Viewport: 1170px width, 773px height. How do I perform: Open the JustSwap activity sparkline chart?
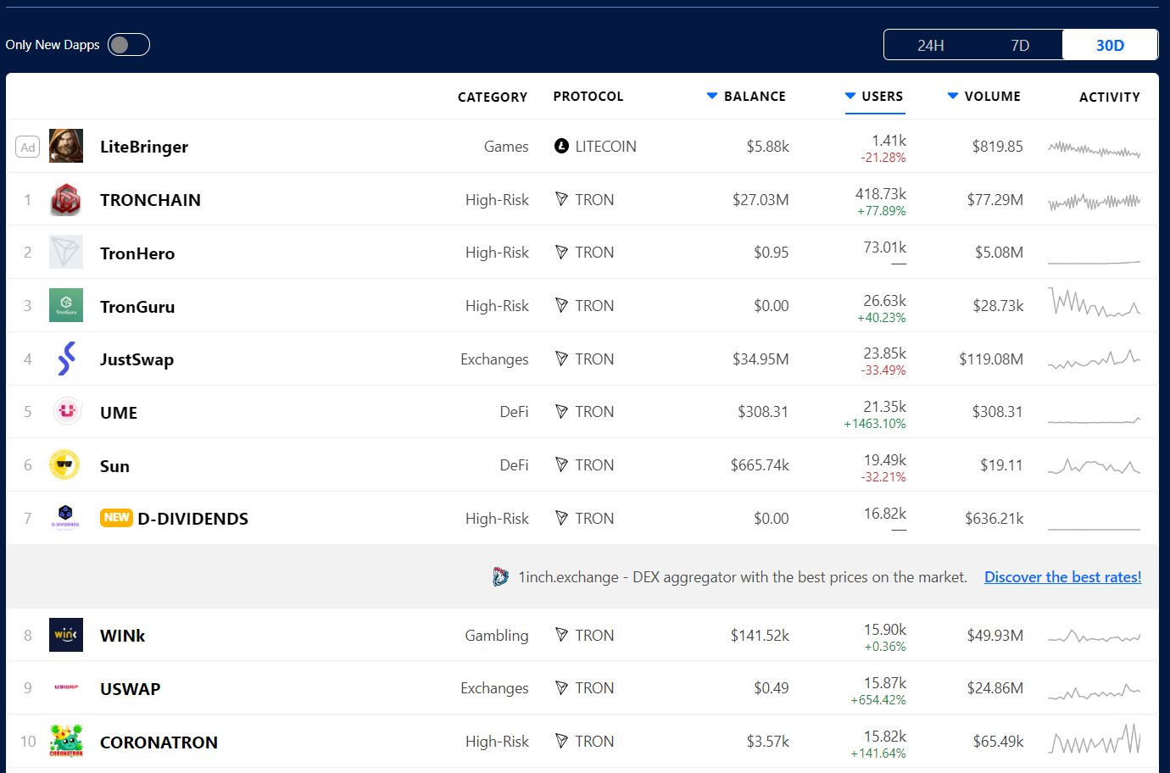pyautogui.click(x=1095, y=359)
